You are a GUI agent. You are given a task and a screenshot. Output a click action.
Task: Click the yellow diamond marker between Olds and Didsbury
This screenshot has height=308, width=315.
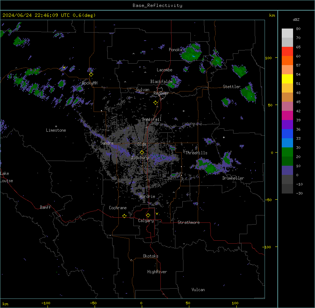tap(142, 153)
